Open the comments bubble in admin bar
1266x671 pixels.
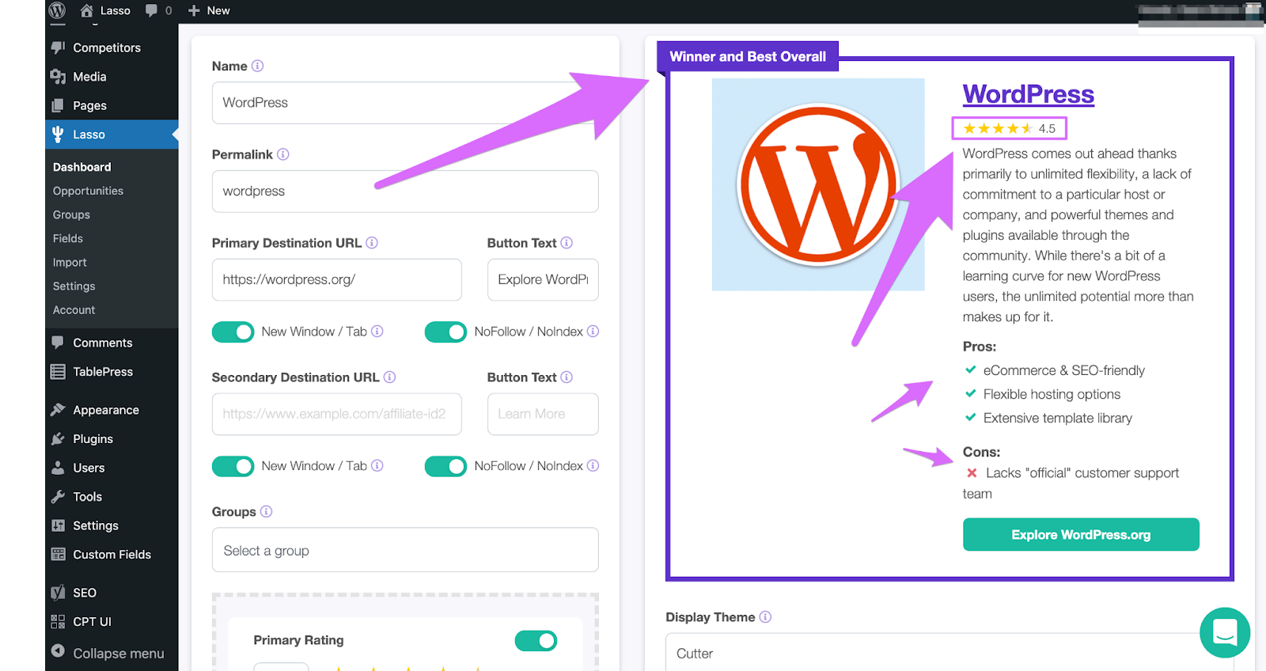pyautogui.click(x=158, y=10)
